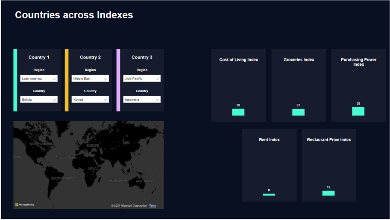
Task: Click AUSTRALIA label on the map
Action: (144, 181)
